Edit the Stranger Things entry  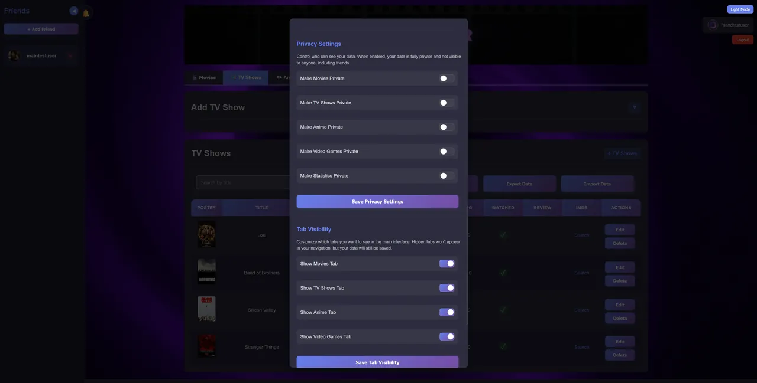pyautogui.click(x=620, y=342)
